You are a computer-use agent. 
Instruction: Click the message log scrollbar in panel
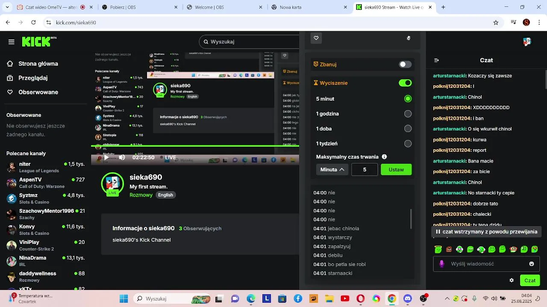(x=411, y=219)
